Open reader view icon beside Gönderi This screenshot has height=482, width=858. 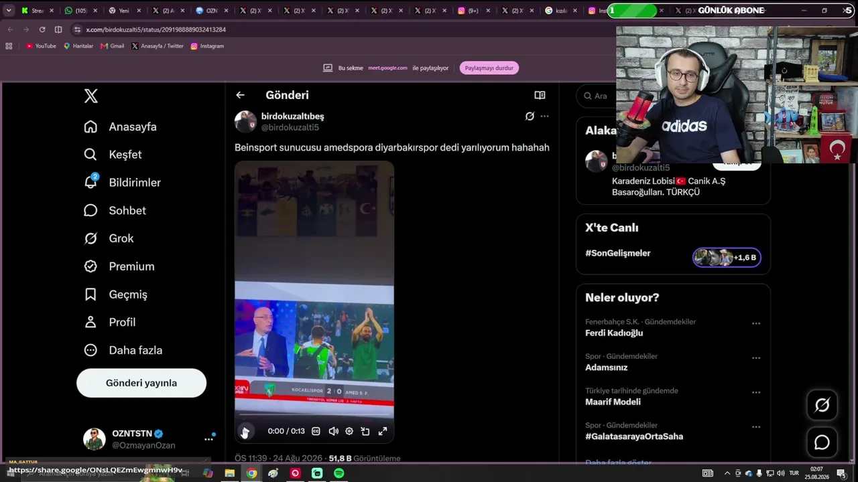(540, 95)
